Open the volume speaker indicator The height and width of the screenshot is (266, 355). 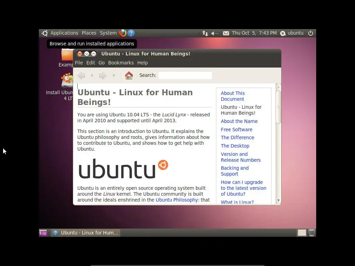click(215, 33)
